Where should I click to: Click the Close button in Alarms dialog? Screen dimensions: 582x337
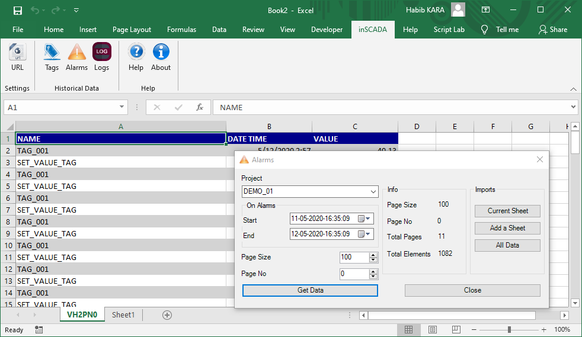(472, 290)
